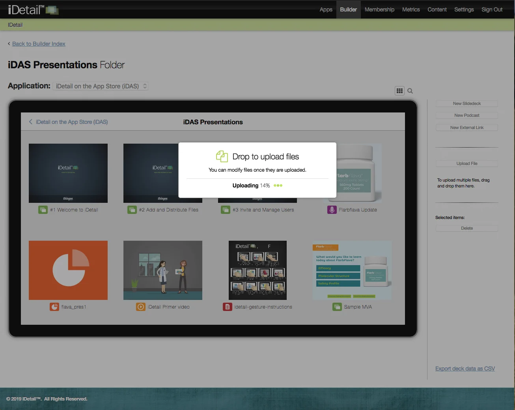Click the '#2 Add and Distribute Files' label
The width and height of the screenshot is (515, 410).
pyautogui.click(x=169, y=210)
